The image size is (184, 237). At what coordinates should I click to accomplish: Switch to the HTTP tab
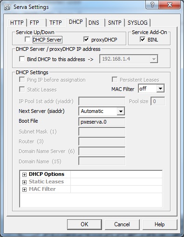(x=17, y=23)
